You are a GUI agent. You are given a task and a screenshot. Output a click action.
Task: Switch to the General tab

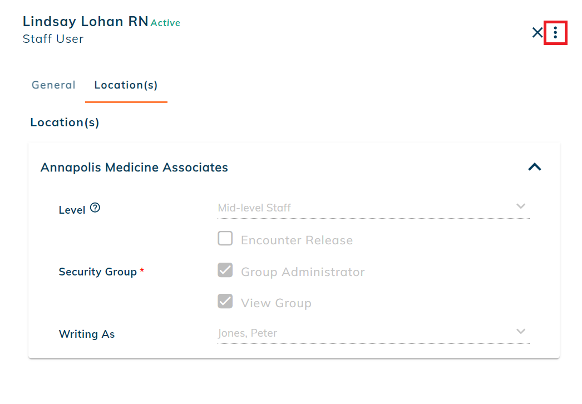point(53,85)
